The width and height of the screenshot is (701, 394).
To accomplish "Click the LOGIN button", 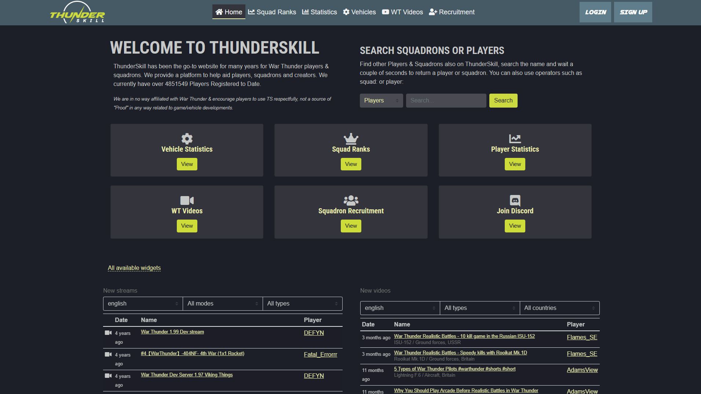I will 595,12.
